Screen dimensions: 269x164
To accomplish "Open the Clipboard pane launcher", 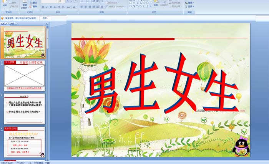I will click(x=18, y=12).
